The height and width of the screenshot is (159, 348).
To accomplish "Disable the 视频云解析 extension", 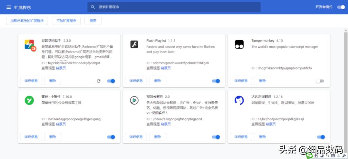I will [x=216, y=137].
